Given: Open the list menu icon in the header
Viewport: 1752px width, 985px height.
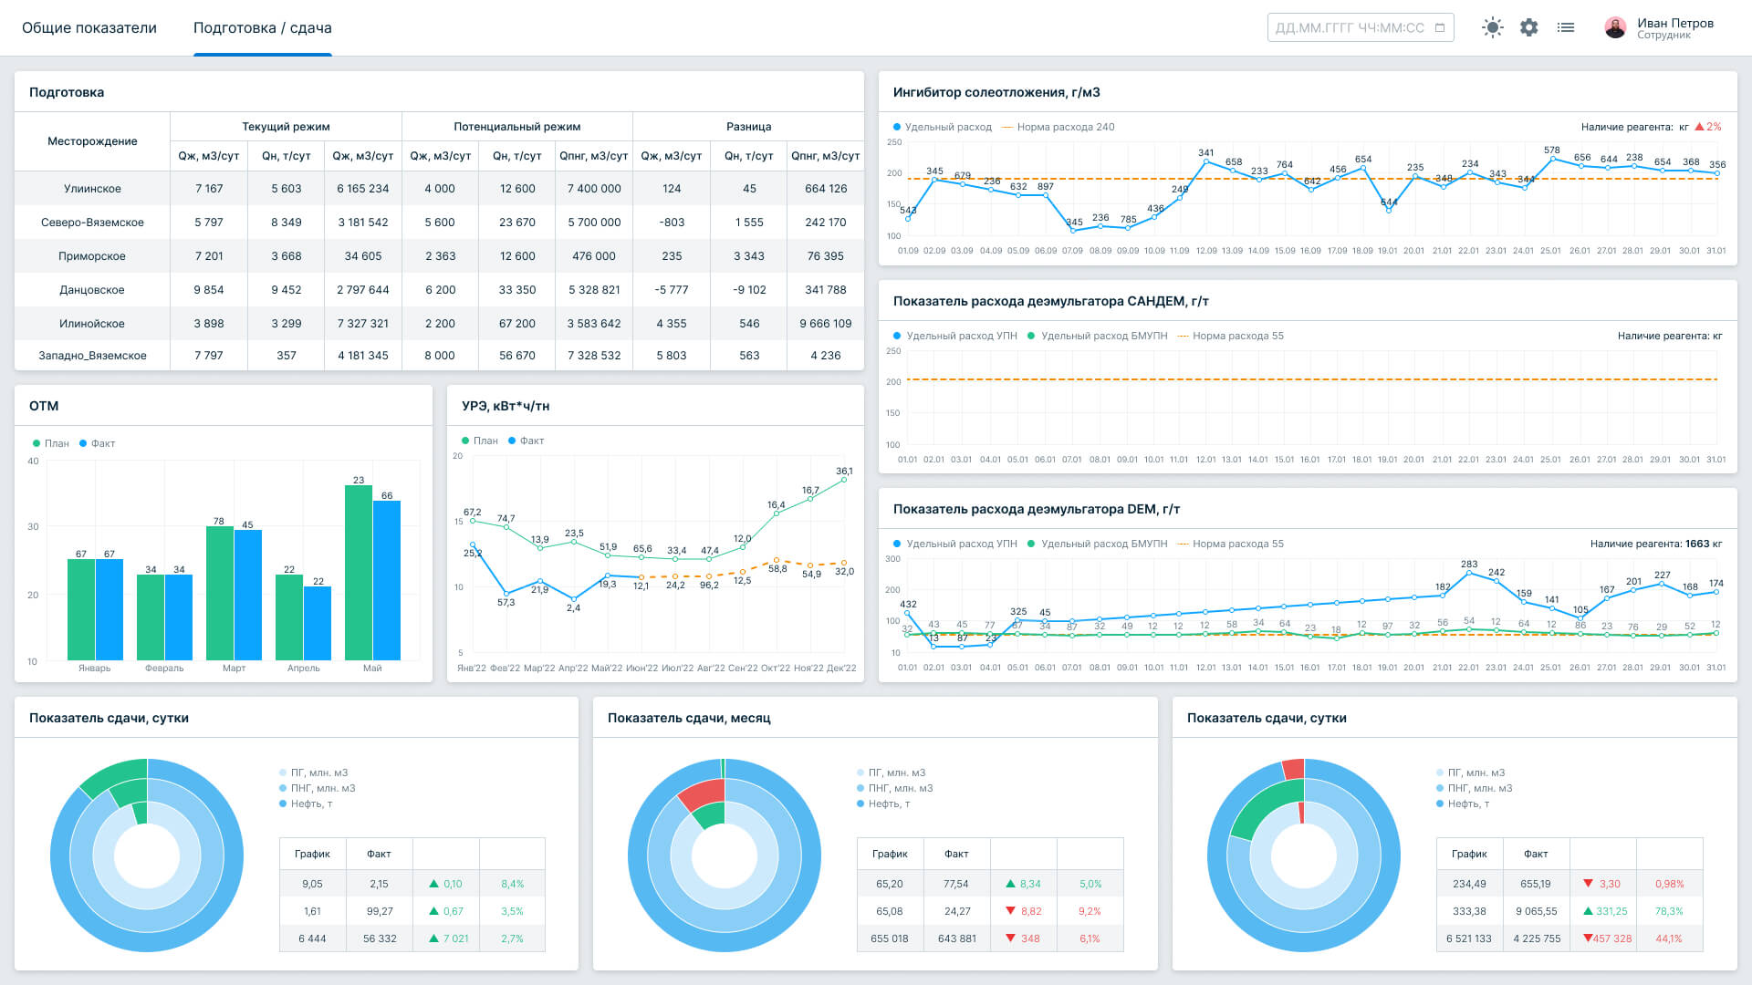Looking at the screenshot, I should [1566, 27].
